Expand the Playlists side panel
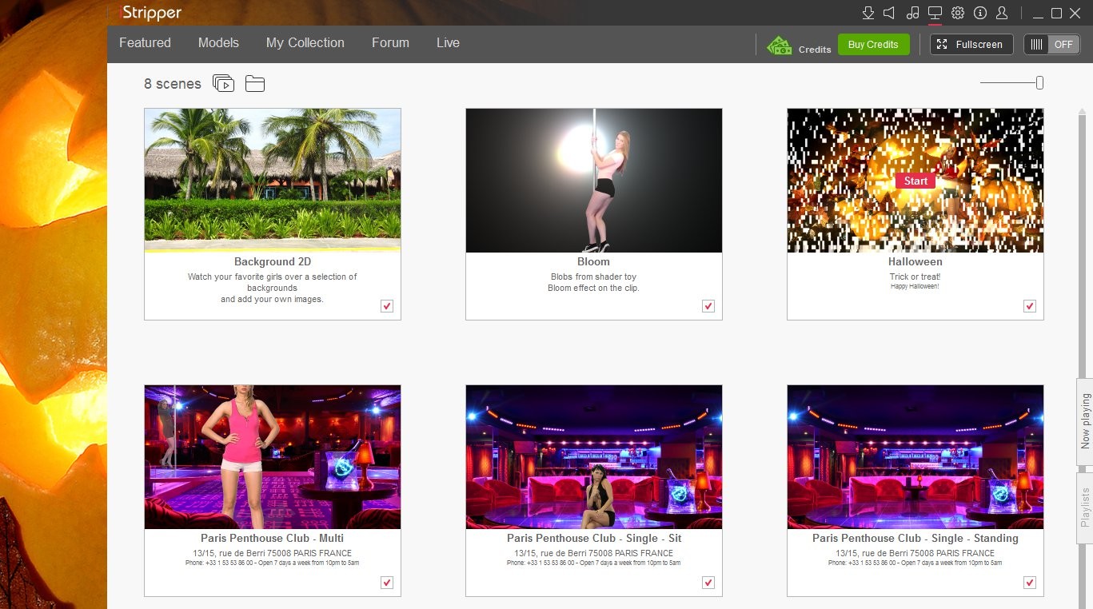 1085,507
